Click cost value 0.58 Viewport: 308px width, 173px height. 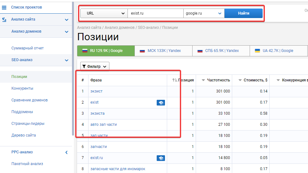pyautogui.click(x=264, y=113)
